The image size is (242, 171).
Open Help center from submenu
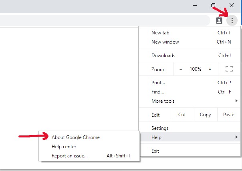pos(64,147)
